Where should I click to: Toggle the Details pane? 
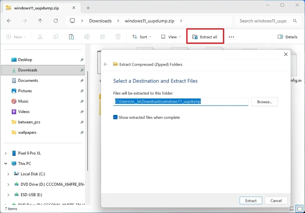click(287, 36)
